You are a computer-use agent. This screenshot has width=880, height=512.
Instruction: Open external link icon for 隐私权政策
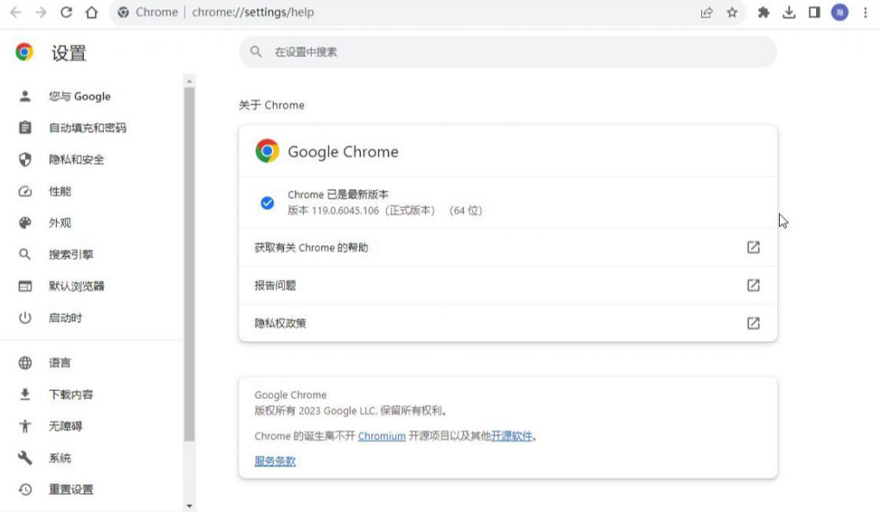(753, 323)
